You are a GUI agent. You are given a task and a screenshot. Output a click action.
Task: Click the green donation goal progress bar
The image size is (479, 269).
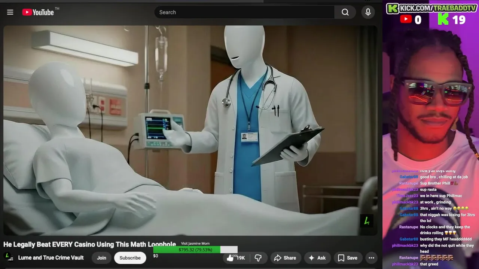tap(195, 250)
